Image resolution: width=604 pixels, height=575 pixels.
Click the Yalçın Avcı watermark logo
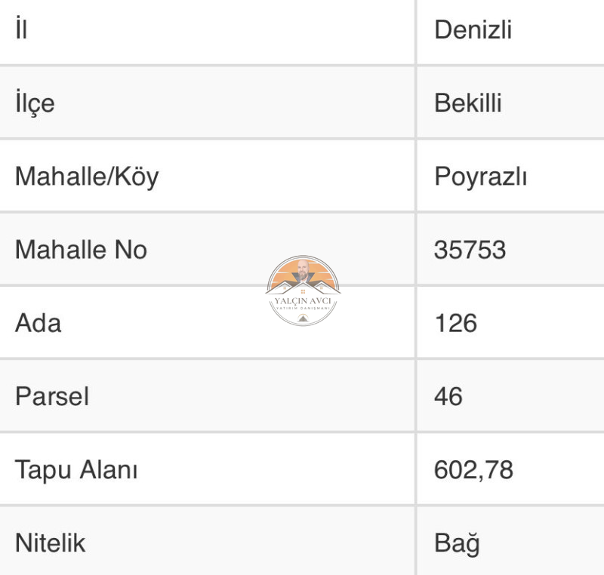click(303, 291)
